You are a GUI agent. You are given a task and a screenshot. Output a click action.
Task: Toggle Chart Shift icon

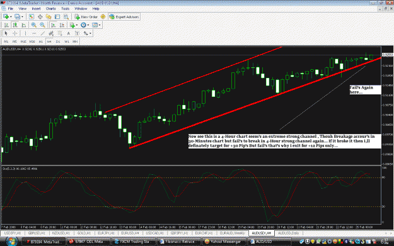[62, 25]
